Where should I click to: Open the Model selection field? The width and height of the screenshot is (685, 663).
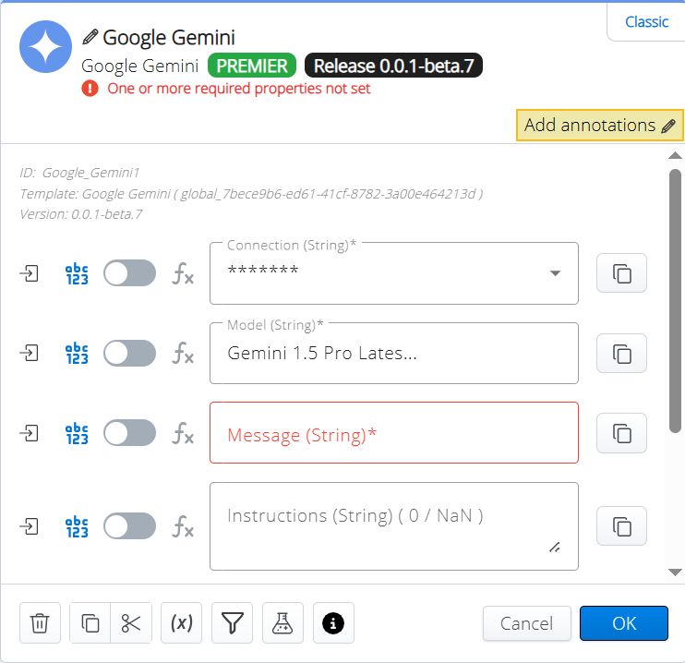[x=393, y=354]
